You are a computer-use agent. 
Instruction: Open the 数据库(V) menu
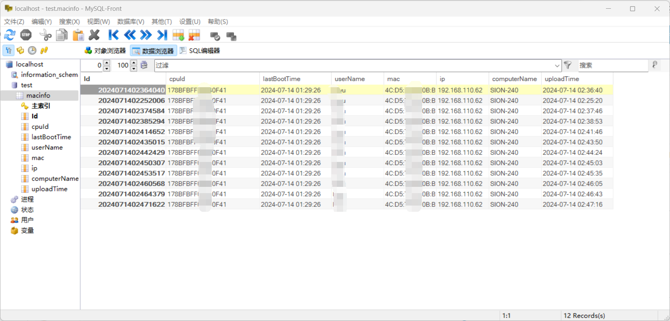coord(131,22)
